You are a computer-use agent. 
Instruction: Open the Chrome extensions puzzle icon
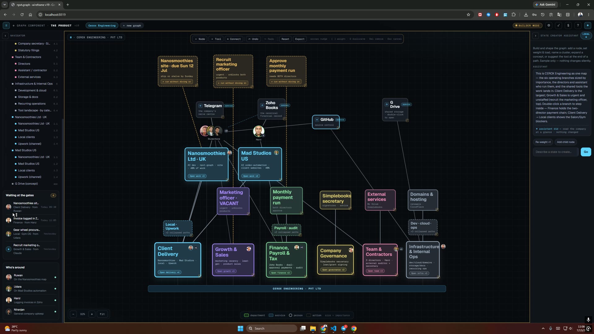(x=514, y=15)
